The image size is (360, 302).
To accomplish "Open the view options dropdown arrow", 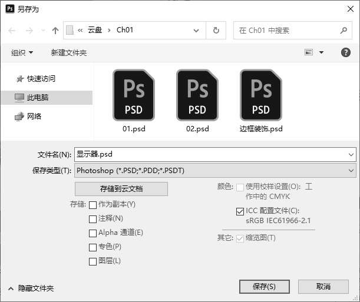I will pos(322,52).
